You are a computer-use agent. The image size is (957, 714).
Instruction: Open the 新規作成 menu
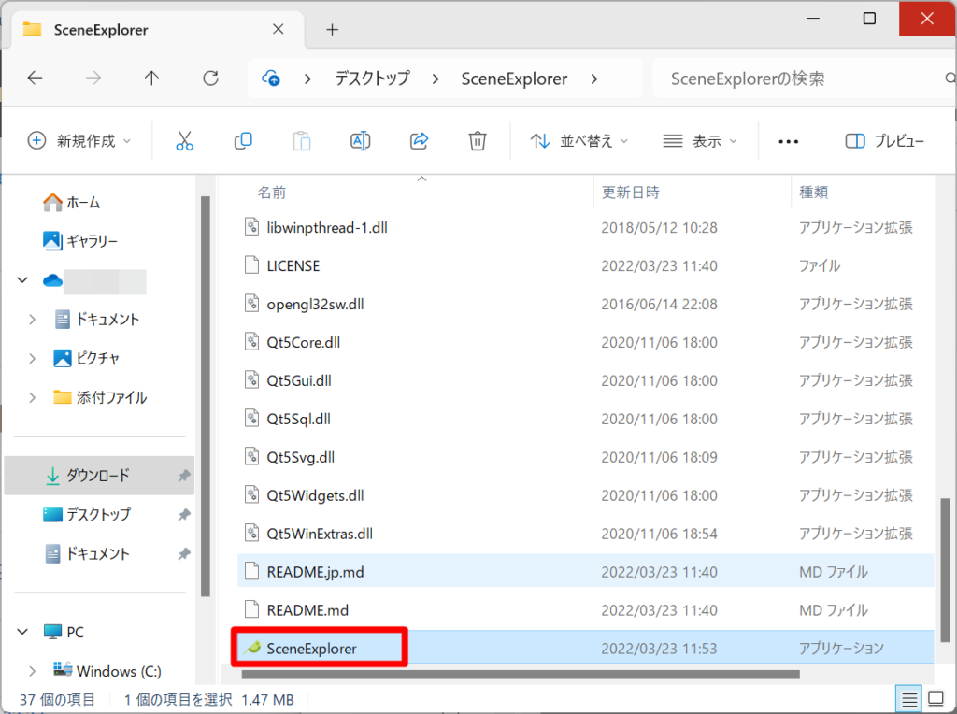(70, 140)
